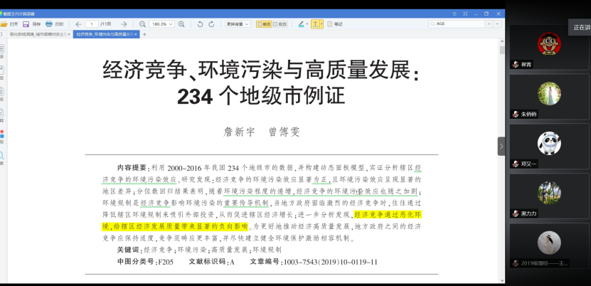The height and width of the screenshot is (286, 591).
Task: Rotate the page clockwise
Action: (211, 24)
